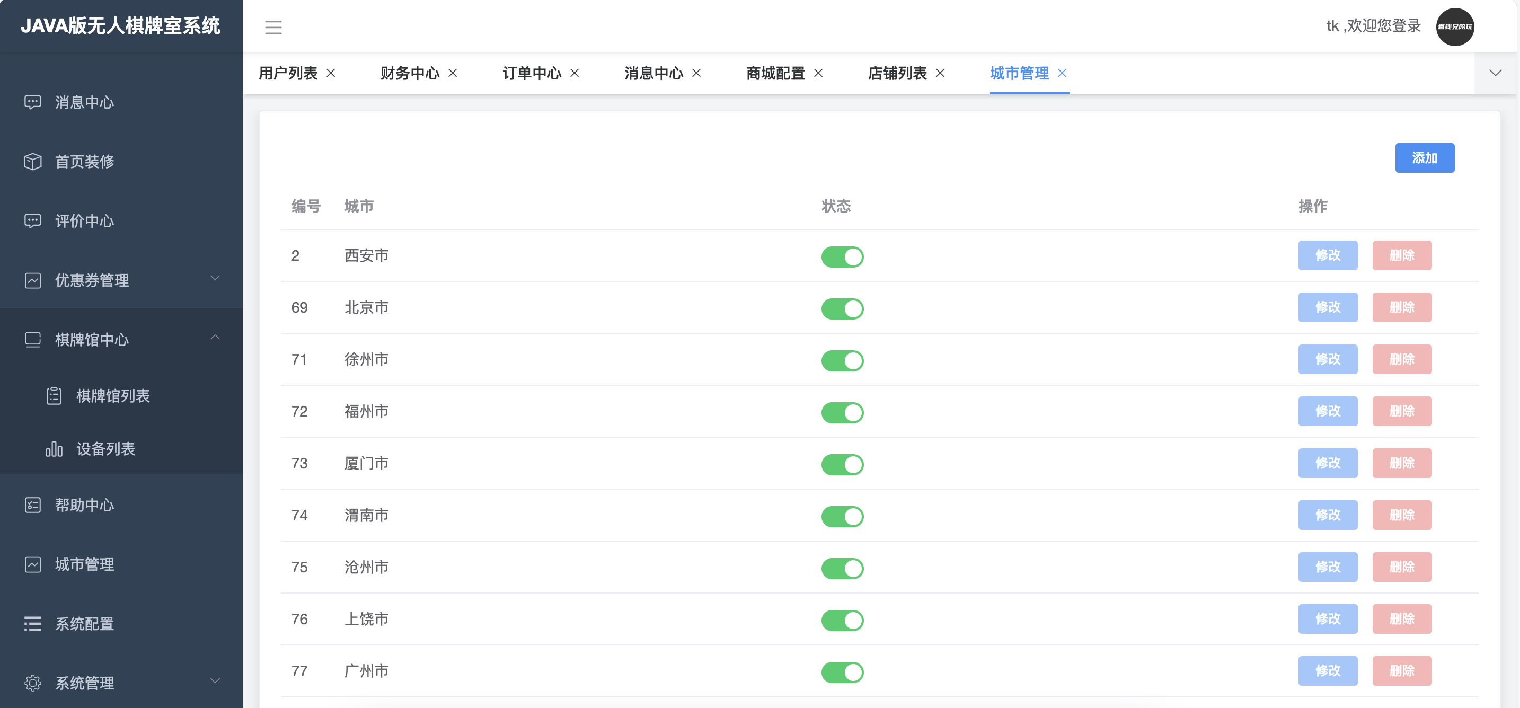
Task: Close the 订单中心 tab
Action: tap(575, 73)
